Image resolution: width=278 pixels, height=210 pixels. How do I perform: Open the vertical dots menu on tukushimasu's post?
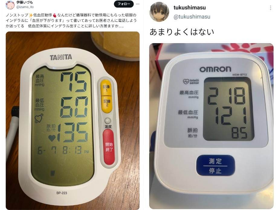tap(270, 8)
